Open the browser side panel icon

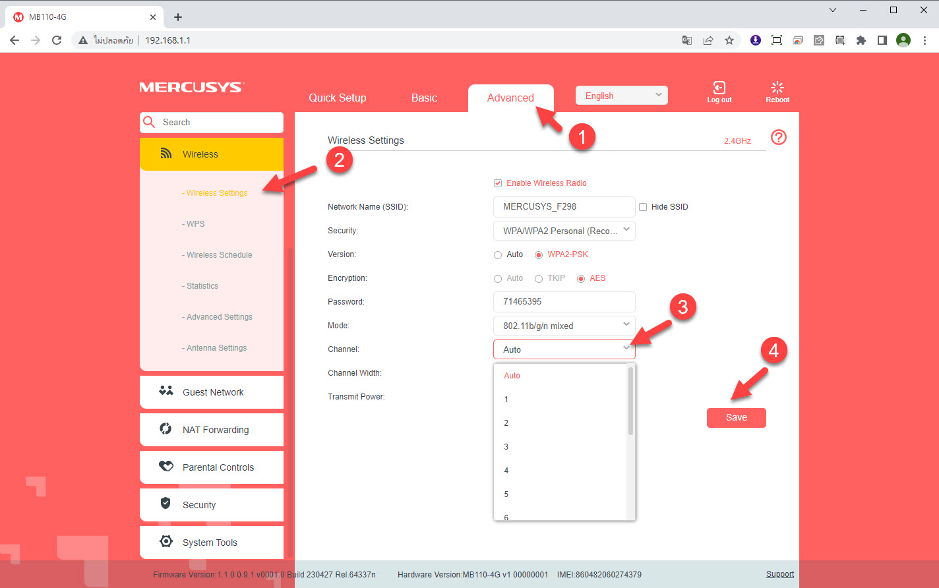pyautogui.click(x=882, y=40)
